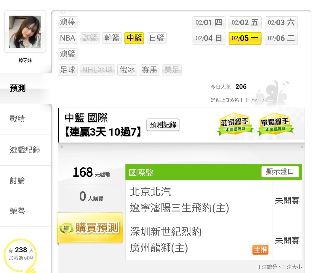Select the NBA league filter
320x273 pixels.
68,38
